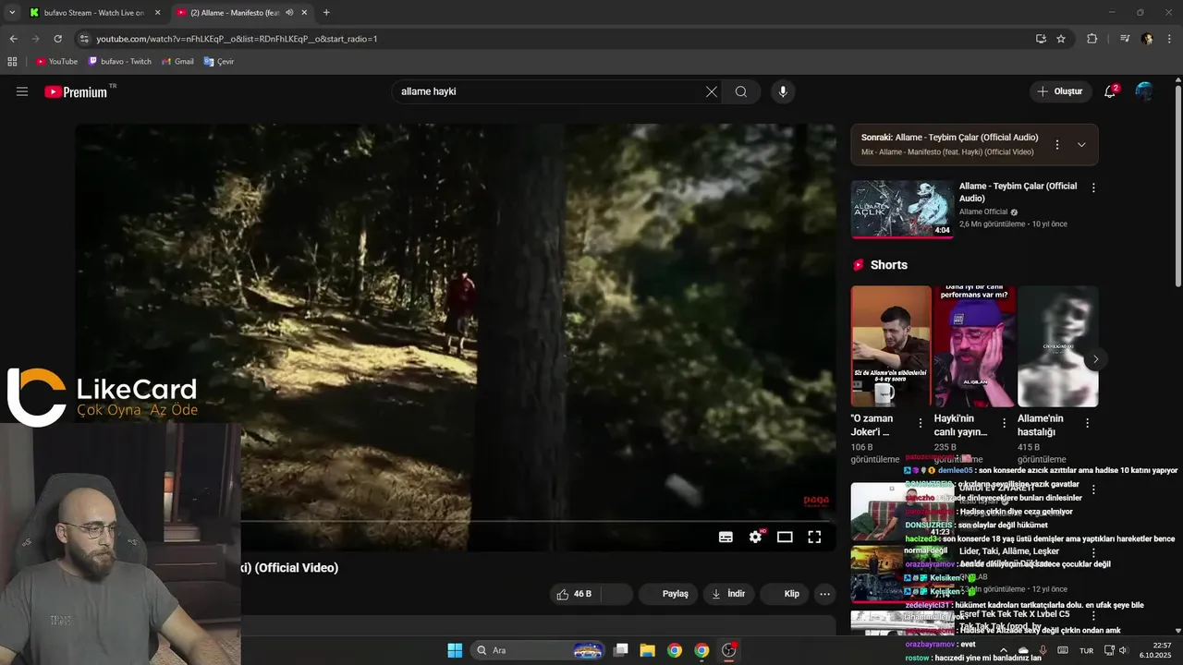Image resolution: width=1183 pixels, height=665 pixels.
Task: Open Chrome extensions puzzle icon
Action: click(1092, 39)
